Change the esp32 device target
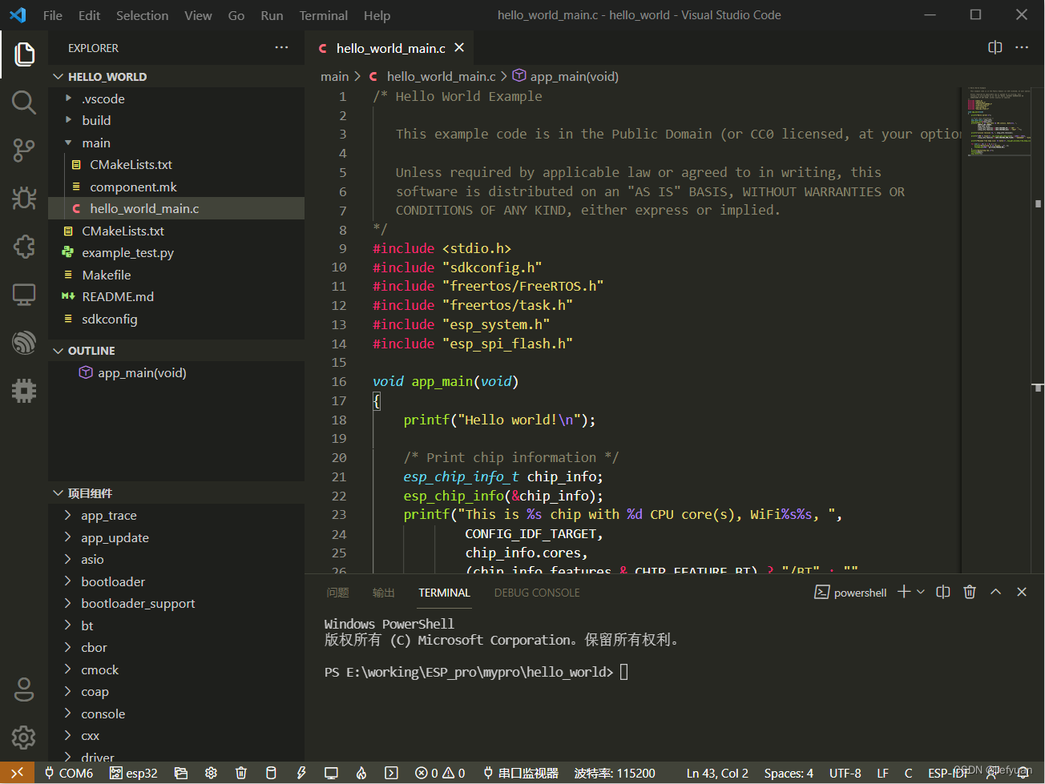 click(134, 773)
